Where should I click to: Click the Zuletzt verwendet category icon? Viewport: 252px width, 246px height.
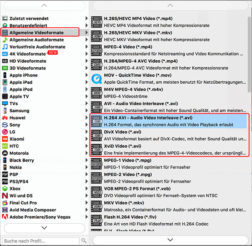click(5, 19)
